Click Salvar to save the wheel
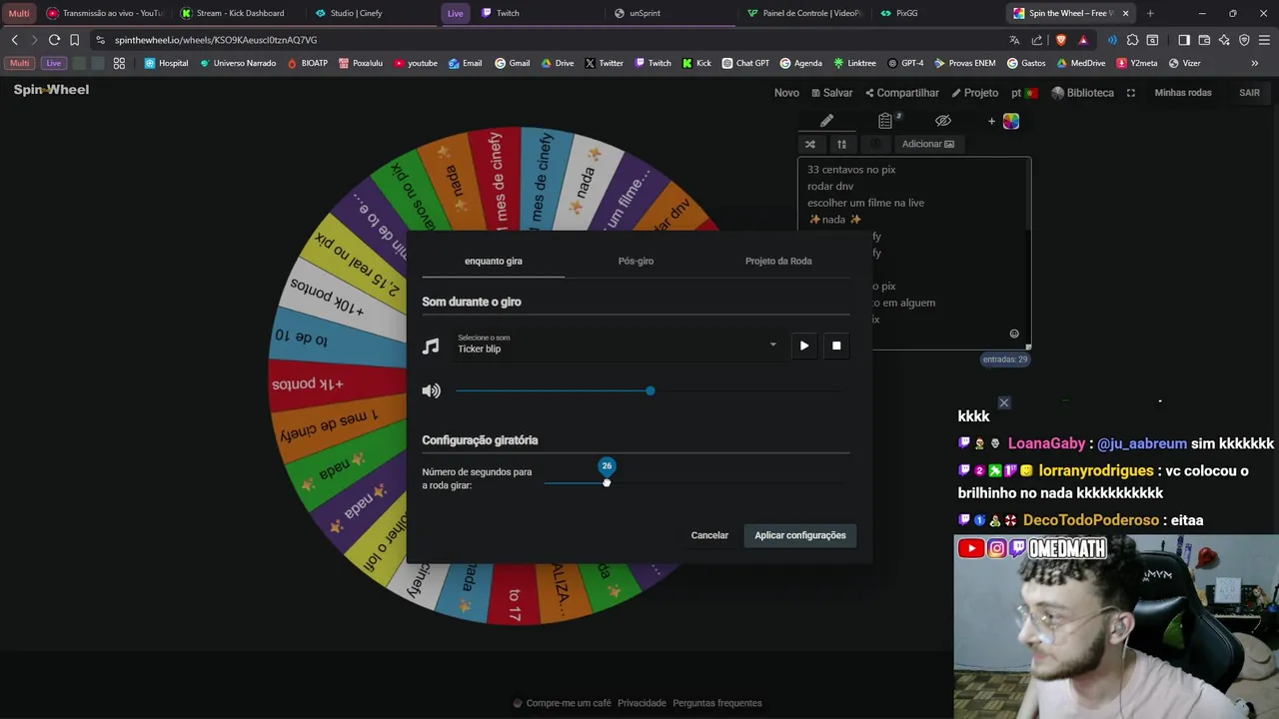1279x719 pixels. pos(831,93)
